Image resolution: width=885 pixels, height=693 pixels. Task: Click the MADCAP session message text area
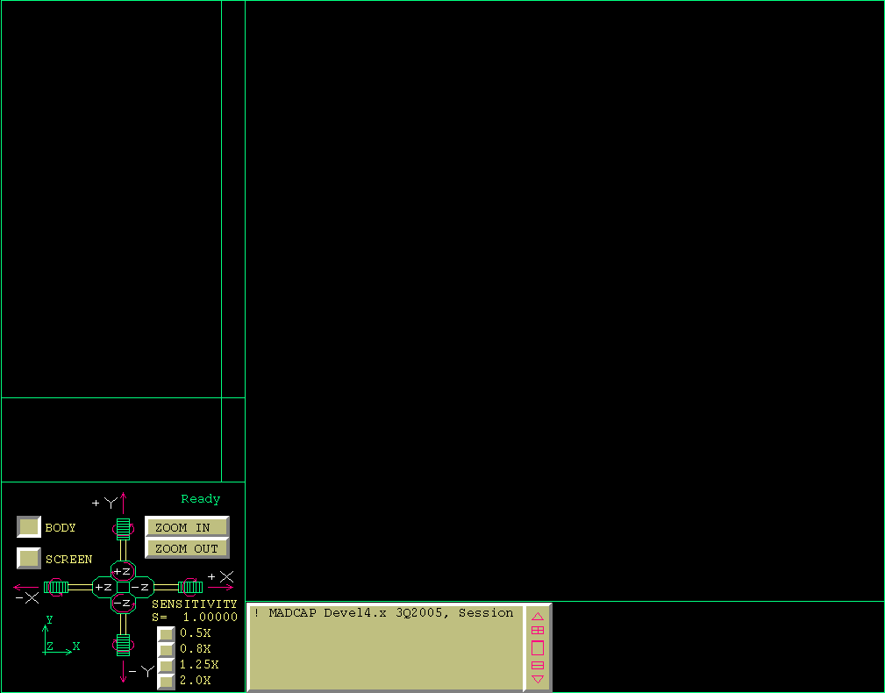pos(386,647)
